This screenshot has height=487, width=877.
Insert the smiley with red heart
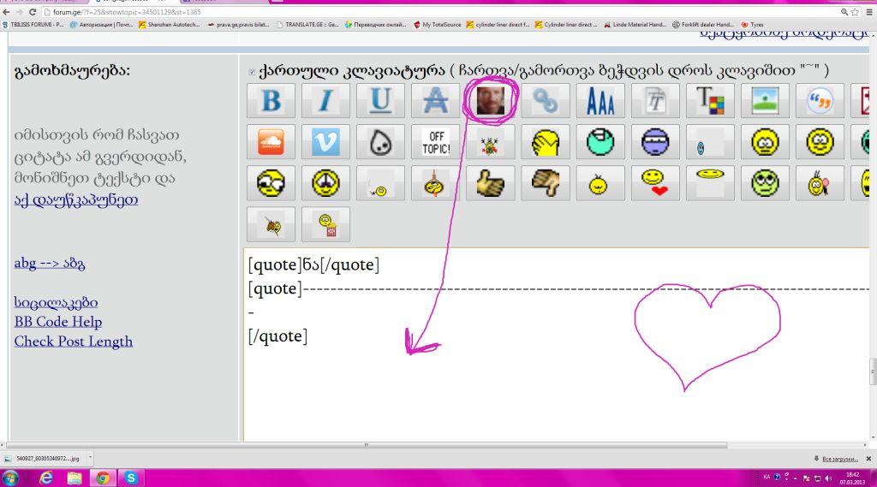[x=655, y=183]
